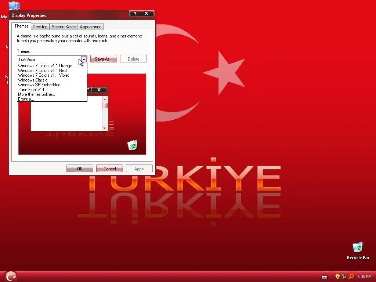The image size is (376, 282).
Task: Open the Recycle Bin desktop icon
Action: pos(358,251)
